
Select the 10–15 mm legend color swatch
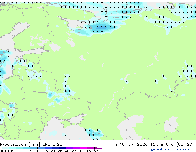coord(41,148)
